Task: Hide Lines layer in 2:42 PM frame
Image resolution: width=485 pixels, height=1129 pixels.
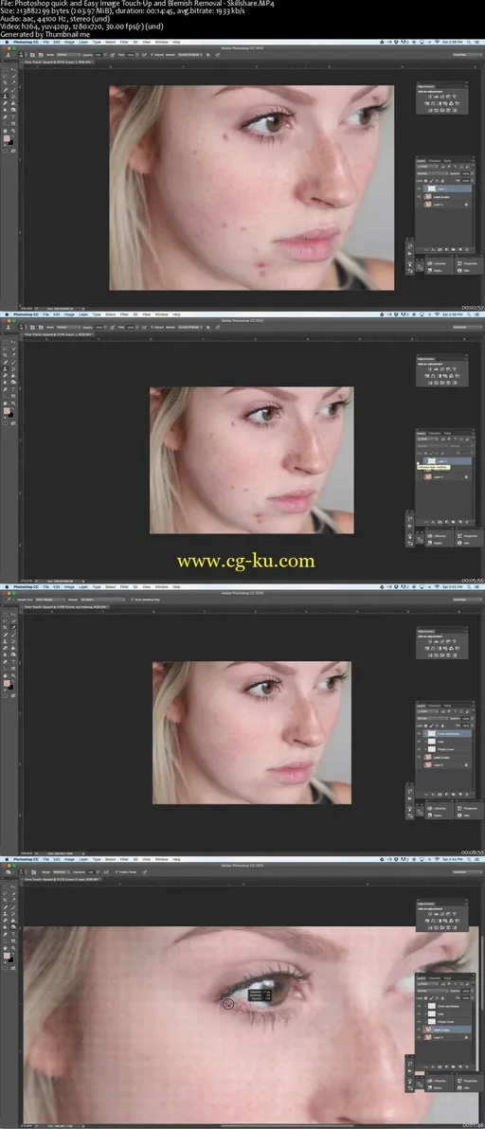Action: click(421, 742)
